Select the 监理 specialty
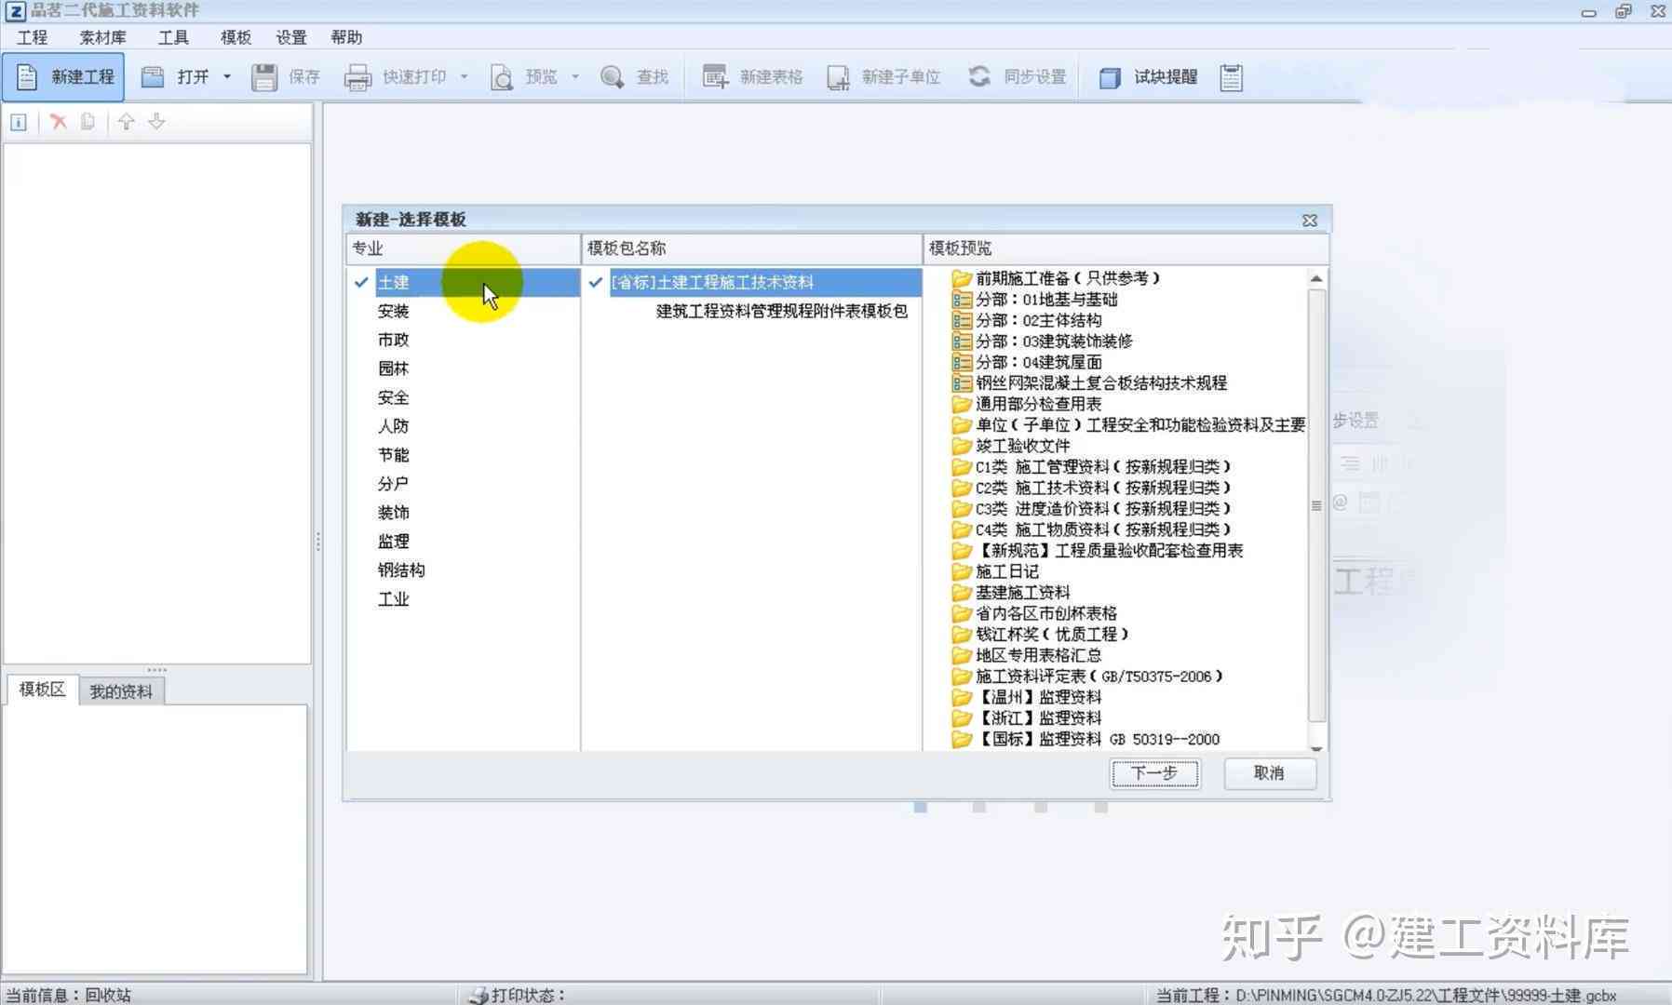 (x=393, y=542)
